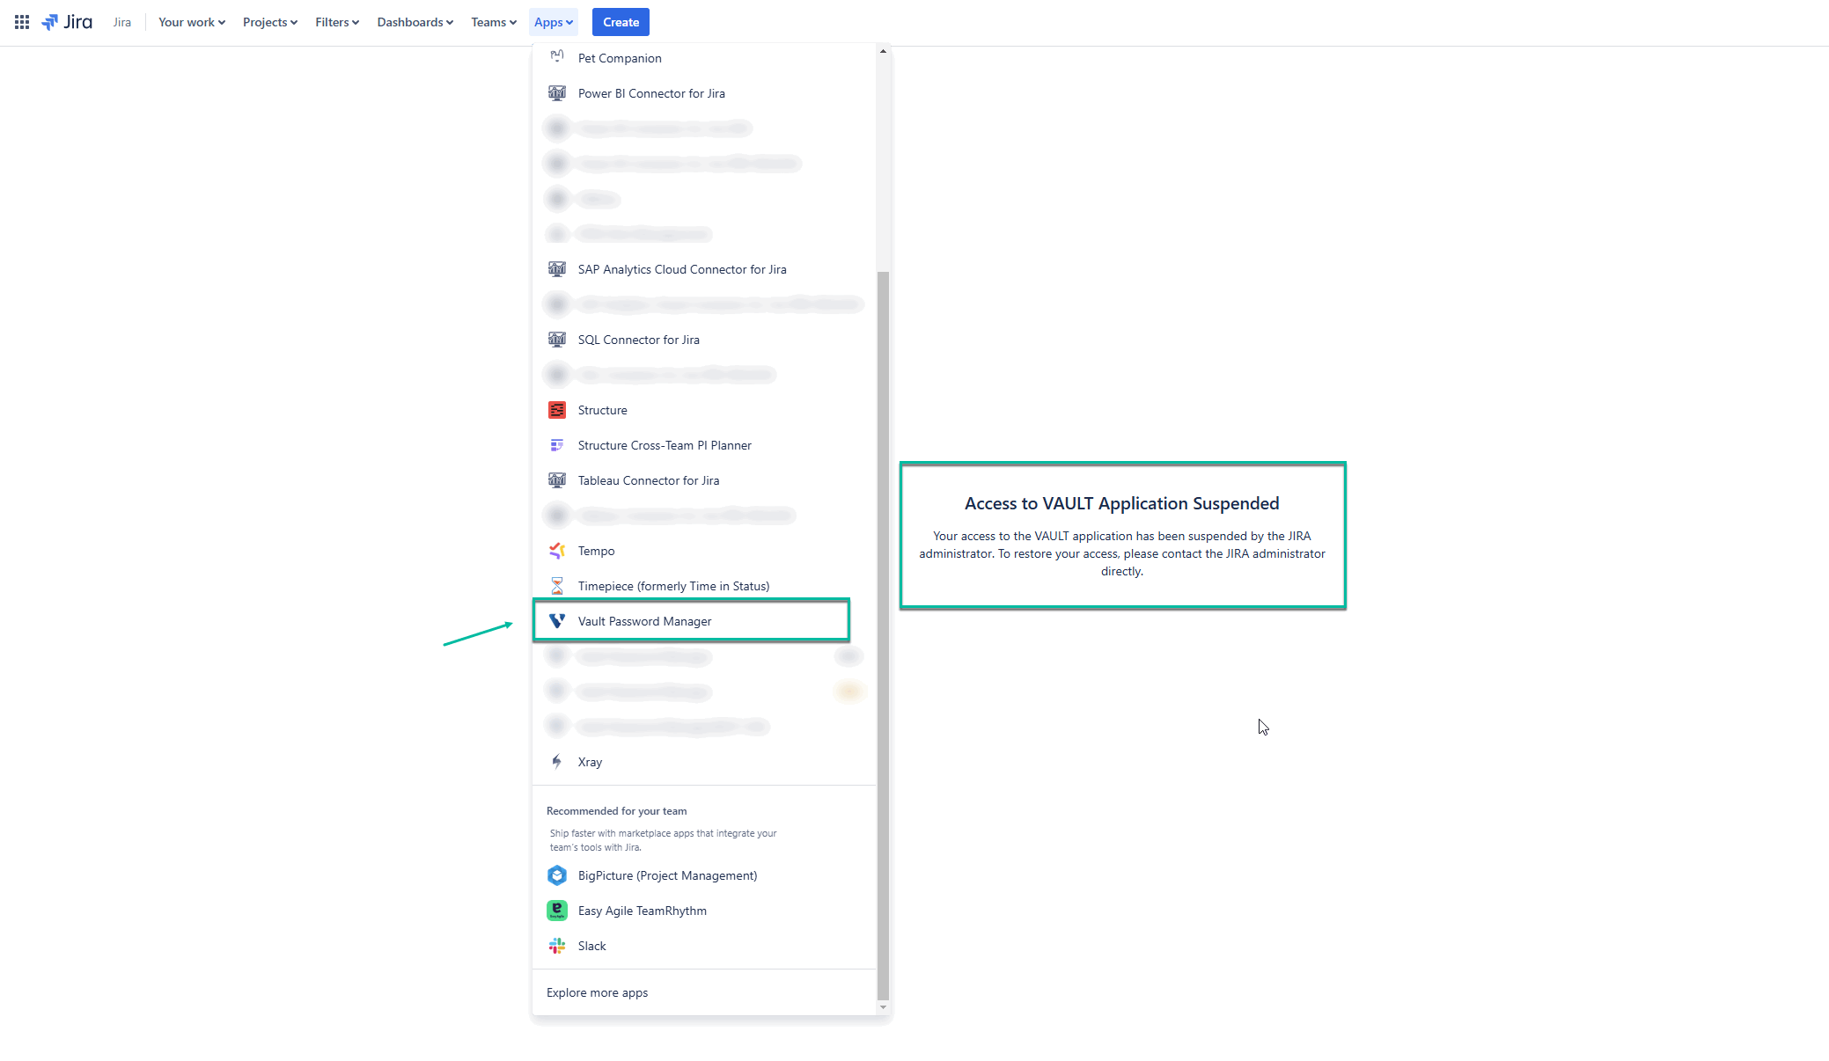Image resolution: width=1829 pixels, height=1061 pixels.
Task: Click the BigPicture hexagon icon
Action: click(x=557, y=875)
